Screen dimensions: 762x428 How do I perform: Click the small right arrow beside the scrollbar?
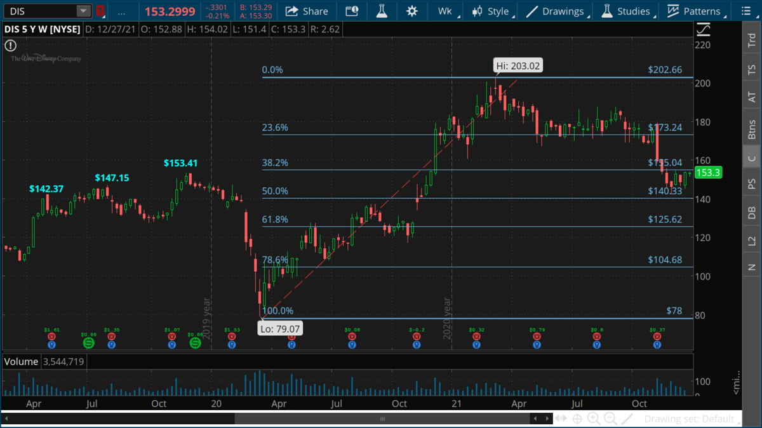tap(547, 419)
